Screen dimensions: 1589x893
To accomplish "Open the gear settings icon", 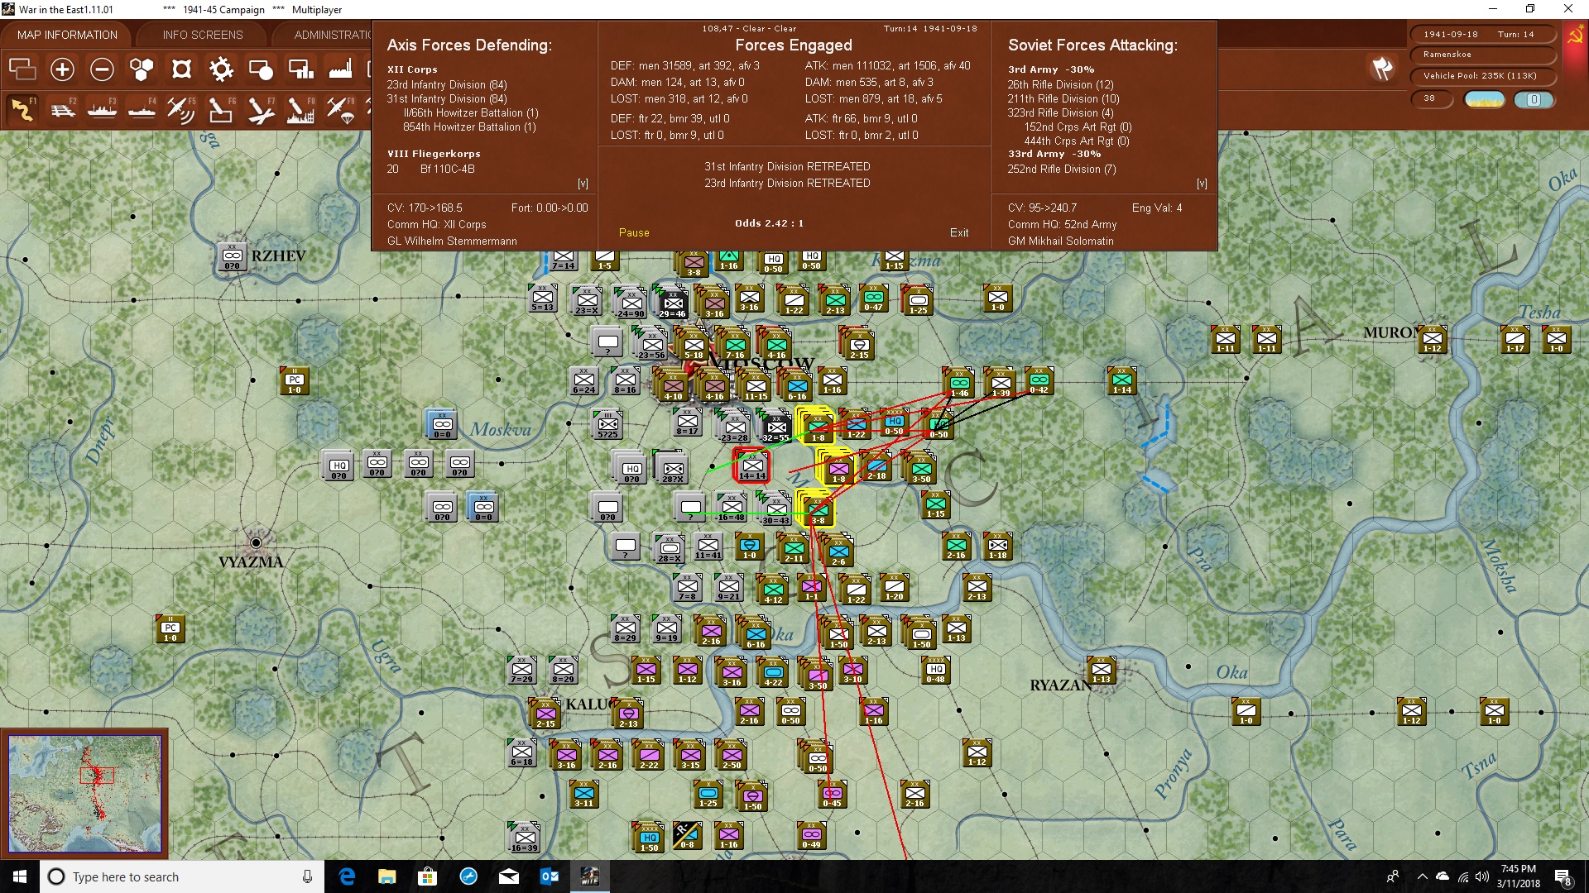I will click(221, 69).
